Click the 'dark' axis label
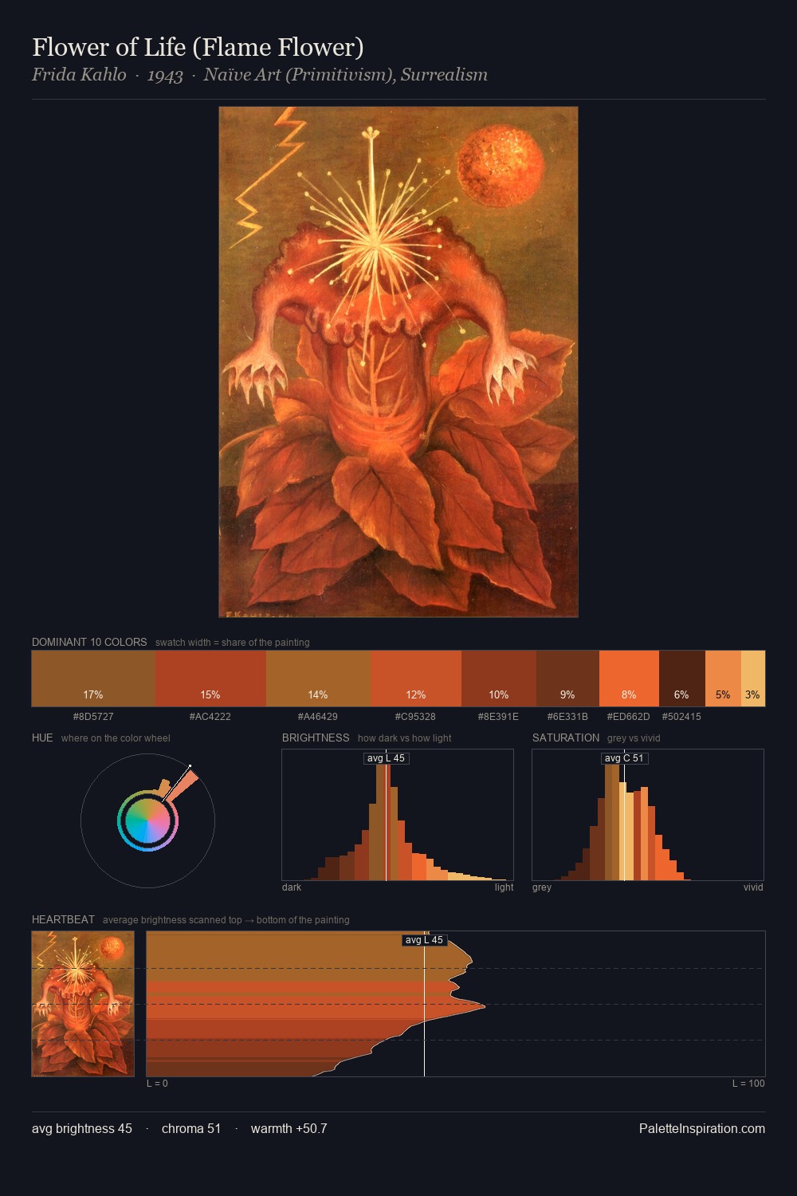The width and height of the screenshot is (797, 1196). [x=292, y=887]
